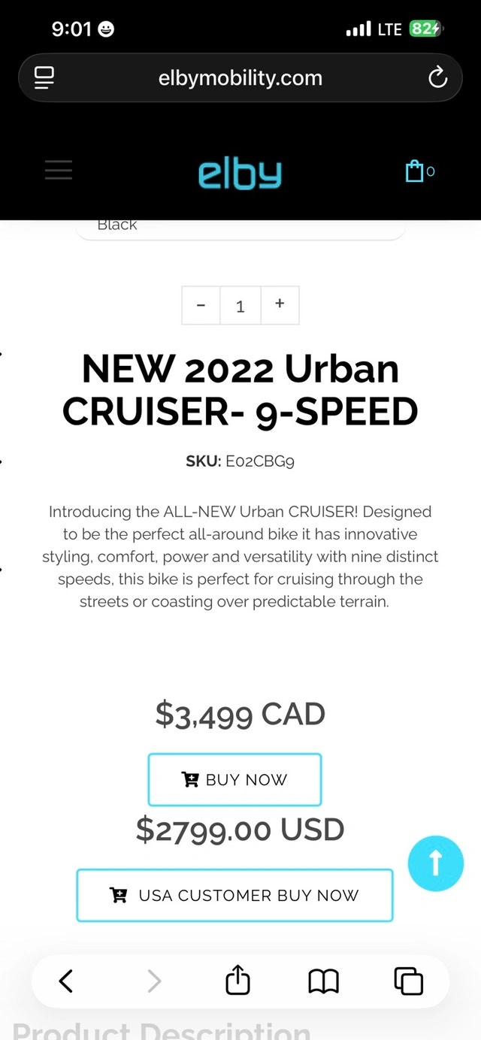Open the Black color option dropdown
Viewport: 481px width, 1040px height.
pos(240,227)
